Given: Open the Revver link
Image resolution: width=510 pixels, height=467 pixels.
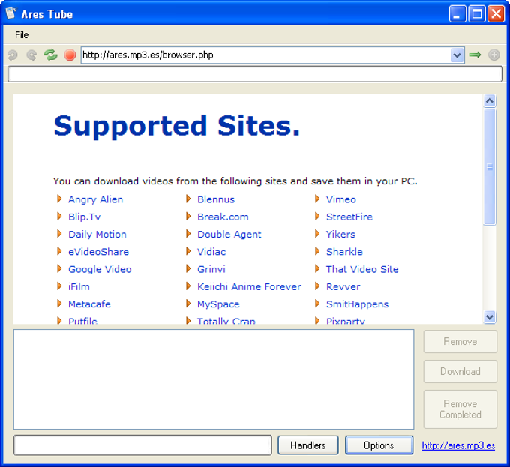Looking at the screenshot, I should [x=343, y=286].
